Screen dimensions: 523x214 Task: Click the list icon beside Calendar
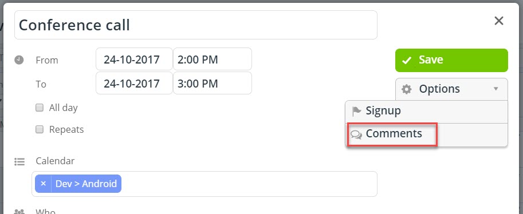19,162
